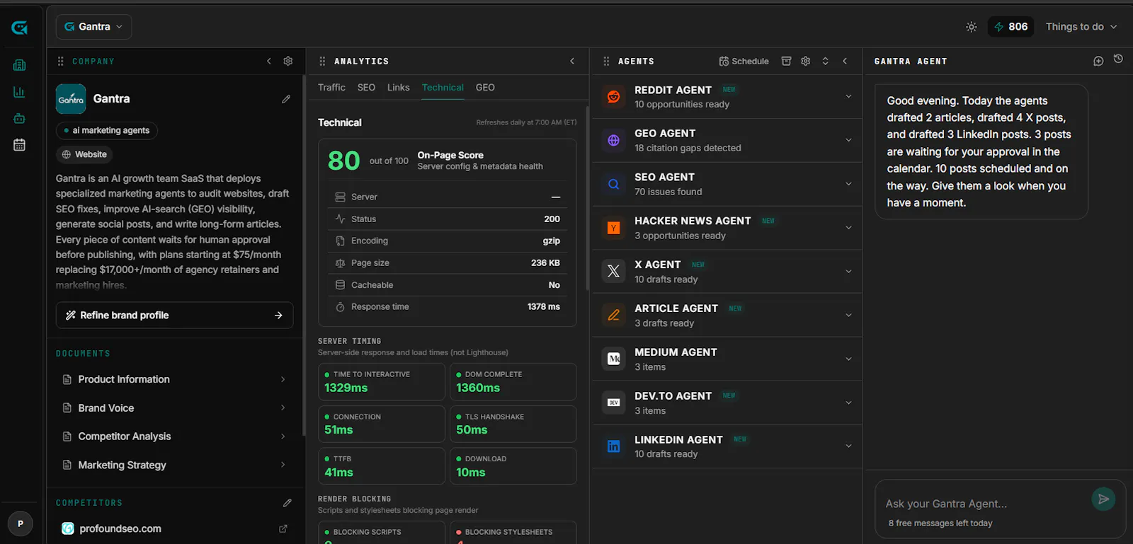Edit the Gantra company name with pencil
1133x544 pixels.
[286, 99]
